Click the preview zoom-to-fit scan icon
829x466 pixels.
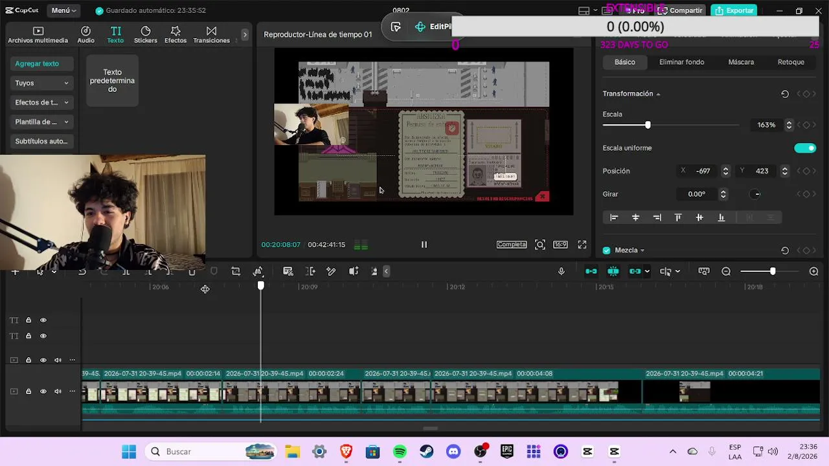point(539,245)
